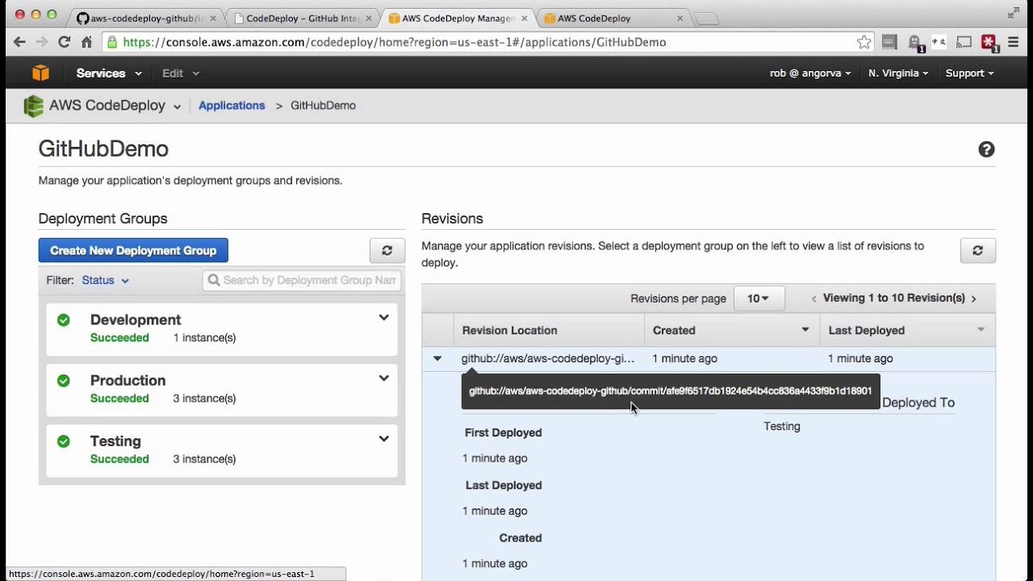
Task: Bookmark this page with the star icon
Action: coord(864,42)
